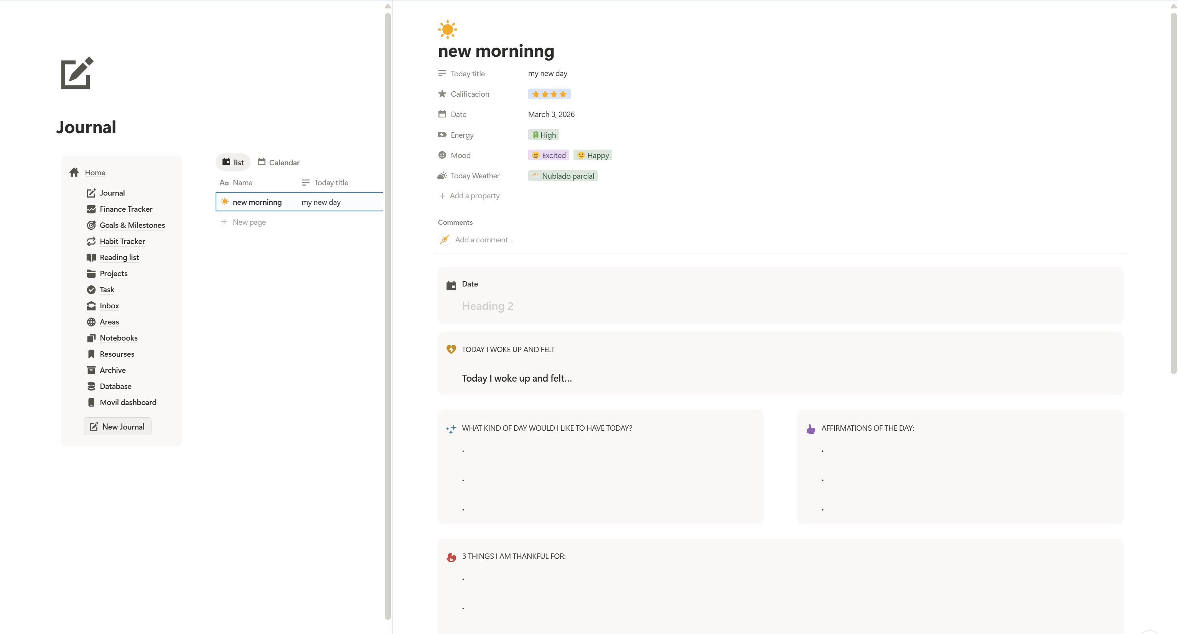Click the Today Weather property label
Screen dimensions: 1178x634
pos(474,176)
